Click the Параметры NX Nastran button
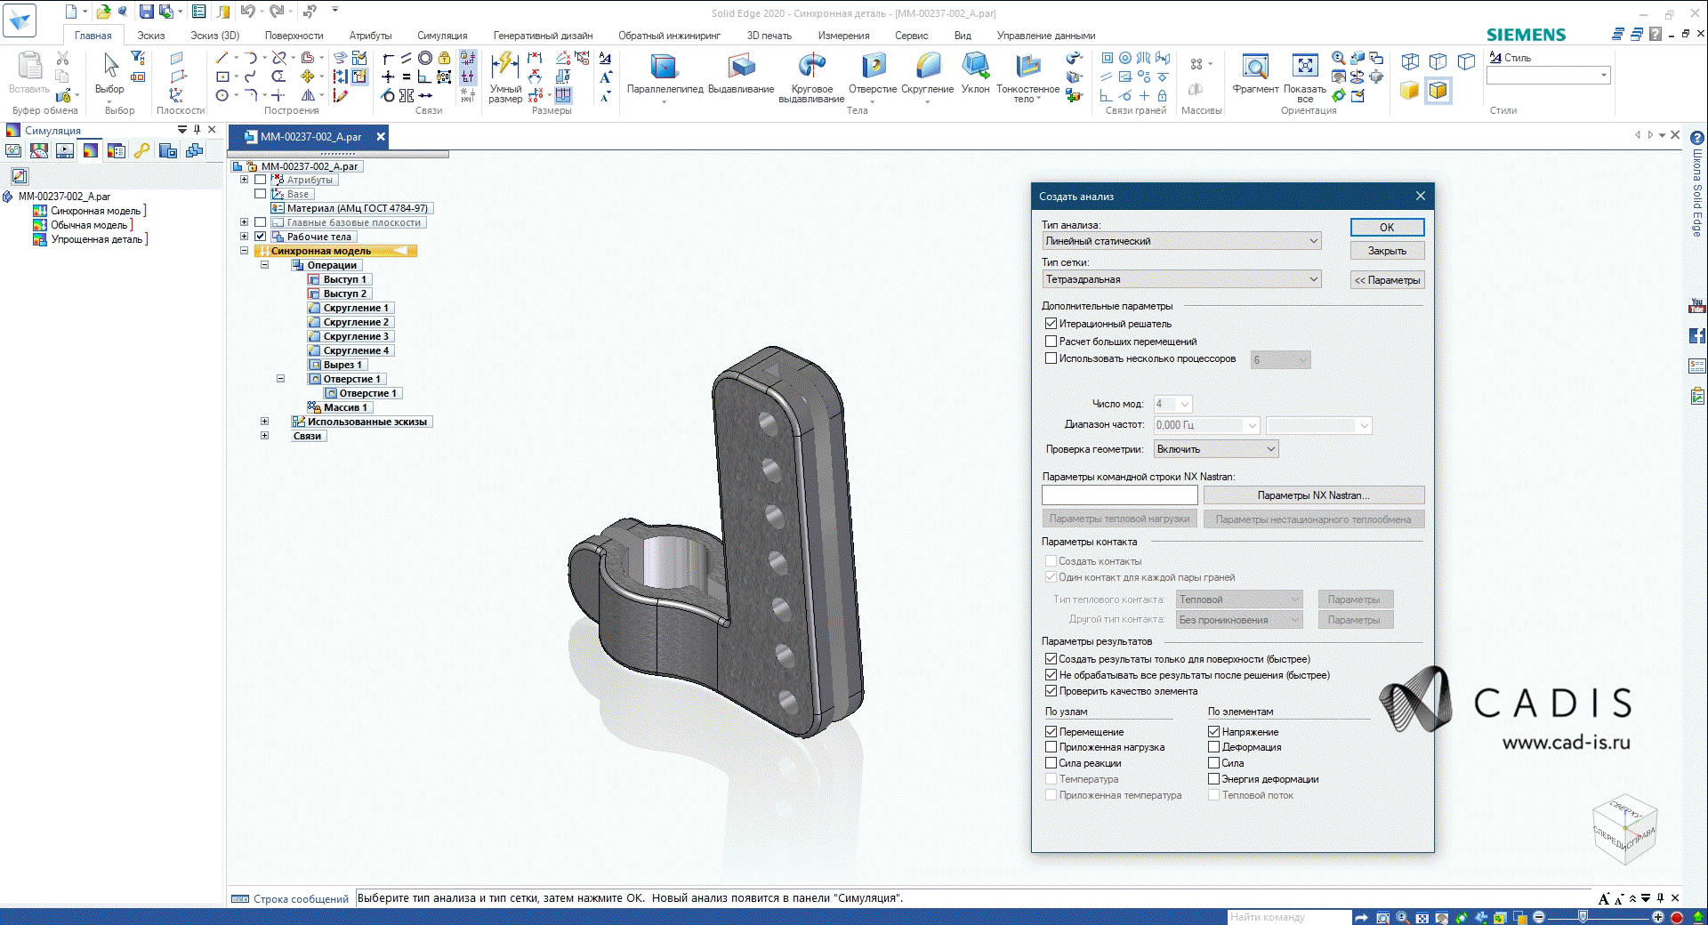 coord(1314,495)
